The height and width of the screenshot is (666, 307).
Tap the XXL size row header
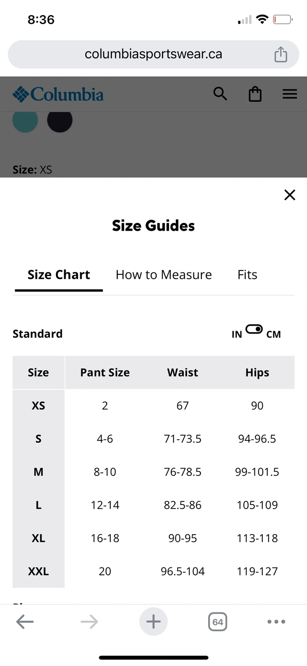pos(38,571)
